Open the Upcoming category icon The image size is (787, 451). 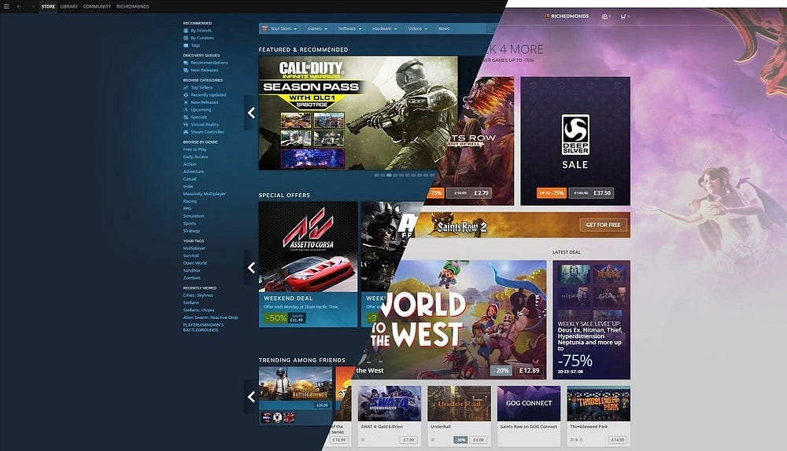(x=186, y=110)
